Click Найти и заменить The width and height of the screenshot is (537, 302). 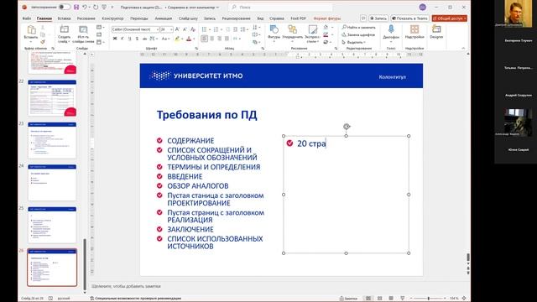click(358, 27)
